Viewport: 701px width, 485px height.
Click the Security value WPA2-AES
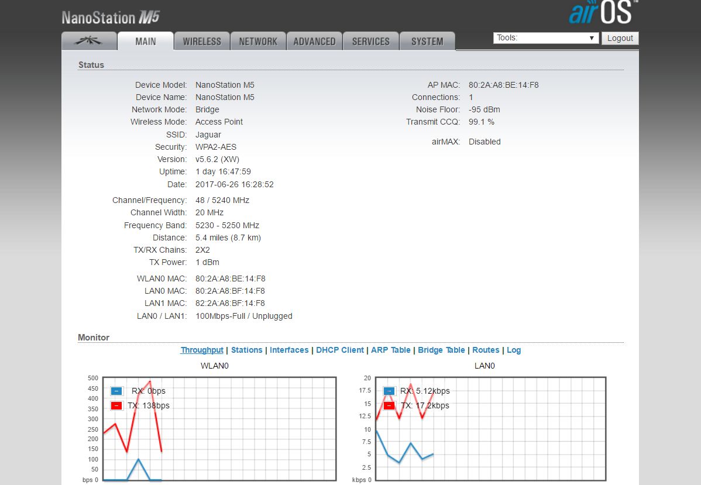pyautogui.click(x=215, y=147)
